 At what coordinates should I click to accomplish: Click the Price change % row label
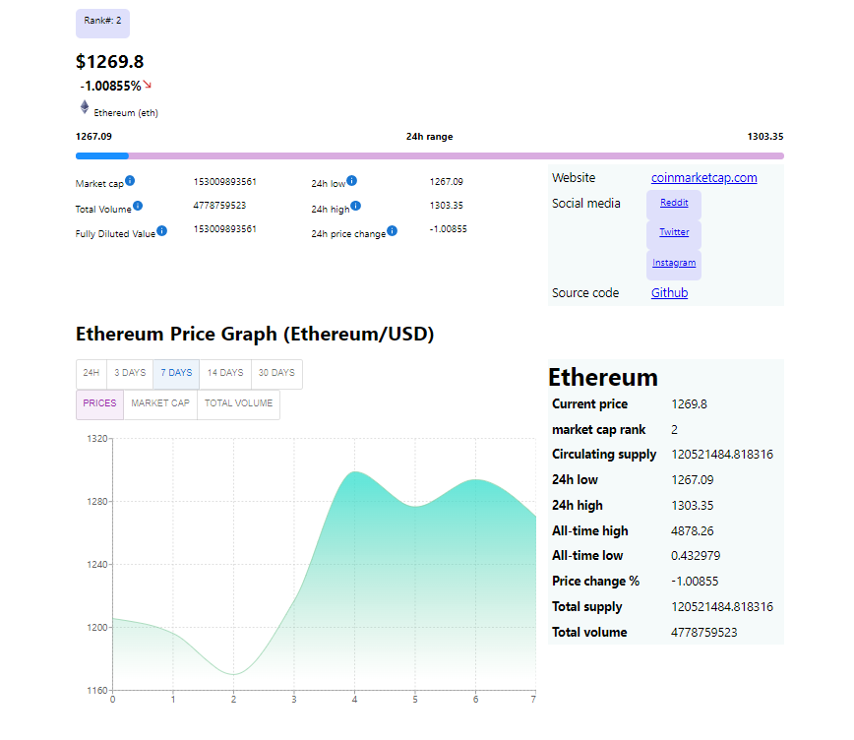click(596, 582)
